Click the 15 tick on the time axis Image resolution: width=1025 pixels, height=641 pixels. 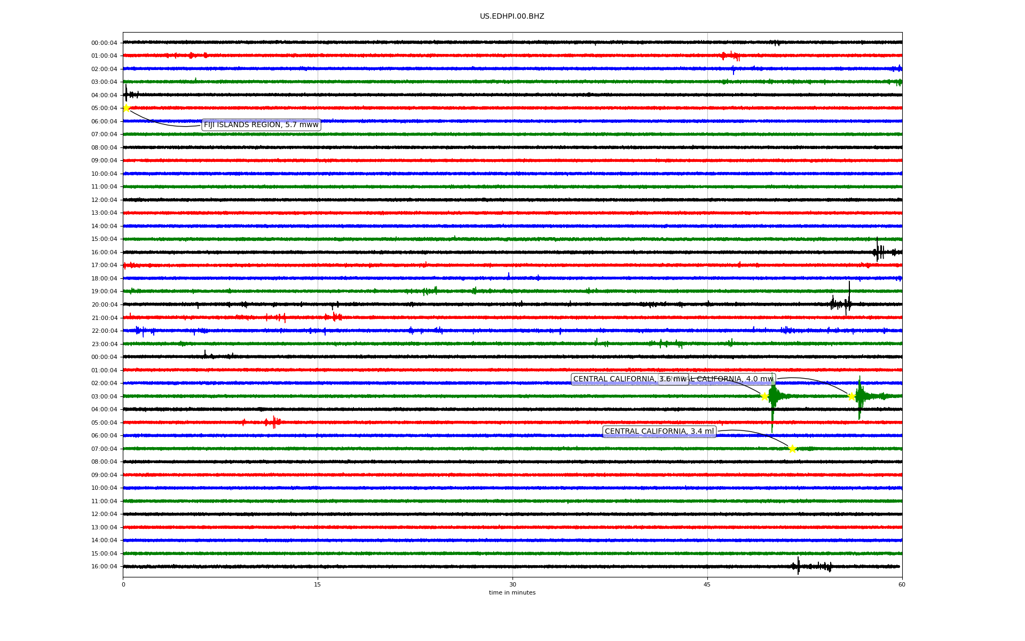click(x=318, y=584)
